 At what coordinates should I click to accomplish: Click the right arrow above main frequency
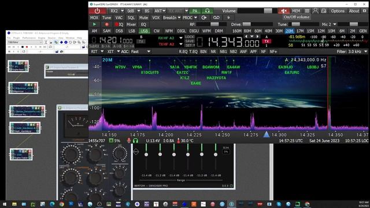tap(258, 36)
